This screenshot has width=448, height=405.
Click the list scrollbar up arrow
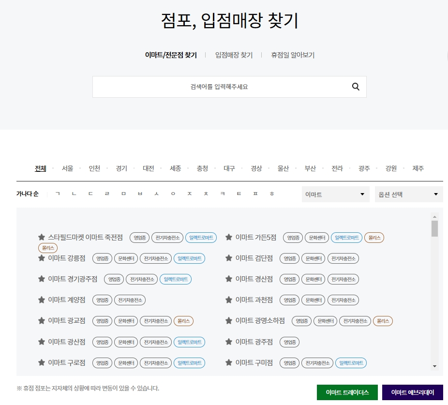pyautogui.click(x=434, y=217)
